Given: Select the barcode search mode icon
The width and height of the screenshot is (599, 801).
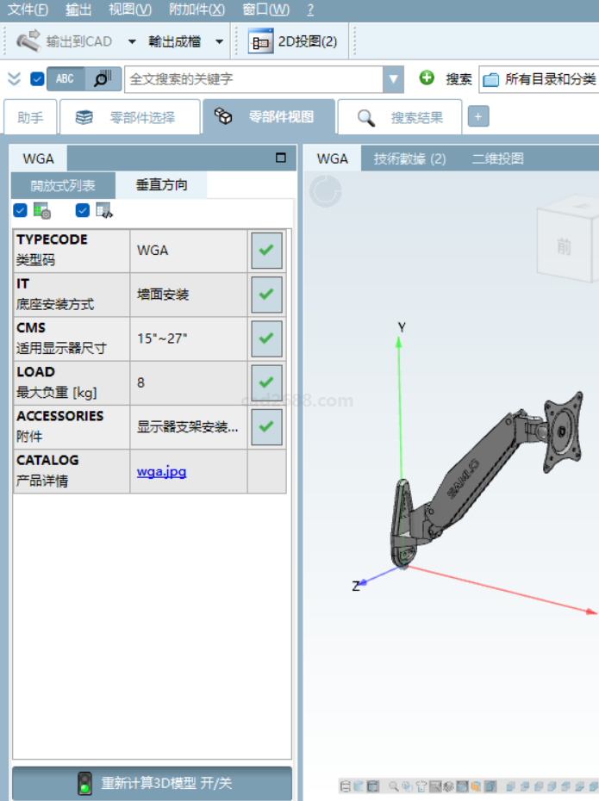Looking at the screenshot, I should (103, 78).
